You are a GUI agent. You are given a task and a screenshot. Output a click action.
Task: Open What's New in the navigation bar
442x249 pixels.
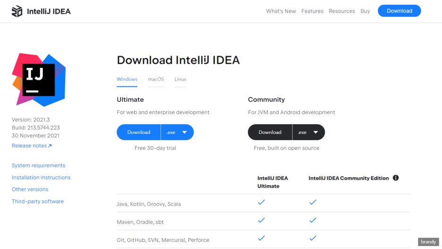[x=281, y=11]
